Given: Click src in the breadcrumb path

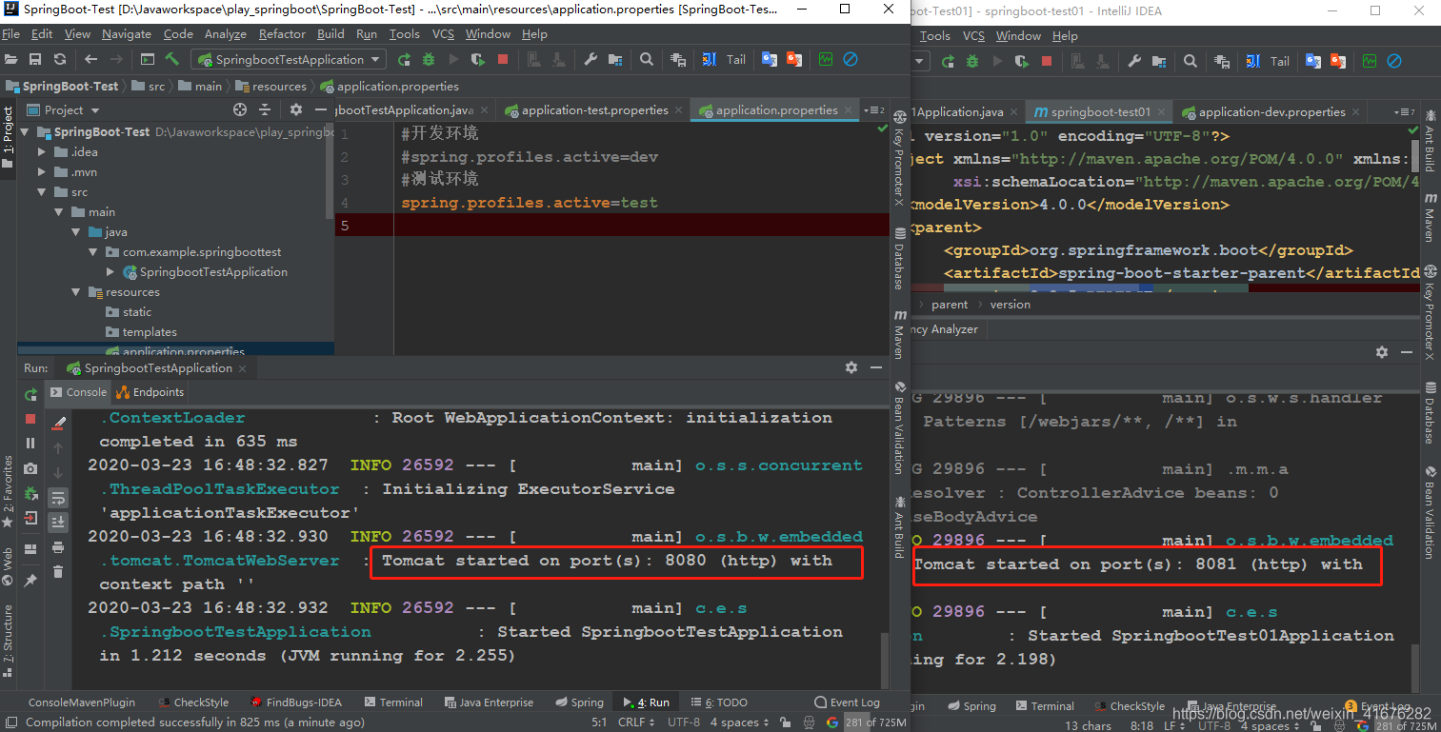Looking at the screenshot, I should coord(156,86).
